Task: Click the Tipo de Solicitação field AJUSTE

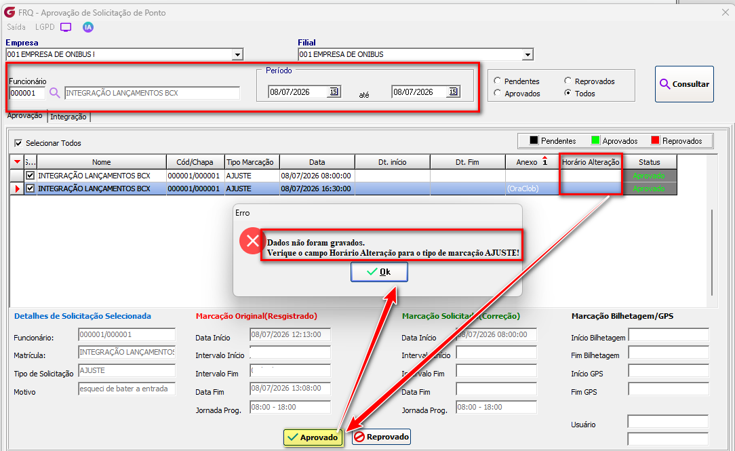Action: [x=127, y=370]
